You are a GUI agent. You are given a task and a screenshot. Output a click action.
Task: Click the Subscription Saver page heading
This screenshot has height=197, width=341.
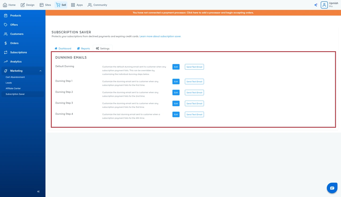click(71, 32)
